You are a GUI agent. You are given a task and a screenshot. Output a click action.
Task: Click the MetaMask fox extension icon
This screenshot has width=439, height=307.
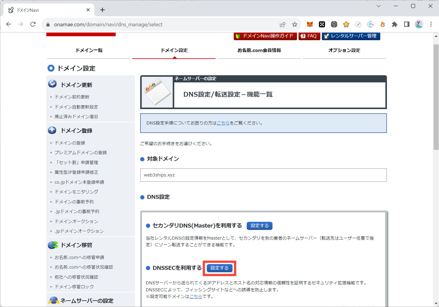pyautogui.click(x=310, y=24)
